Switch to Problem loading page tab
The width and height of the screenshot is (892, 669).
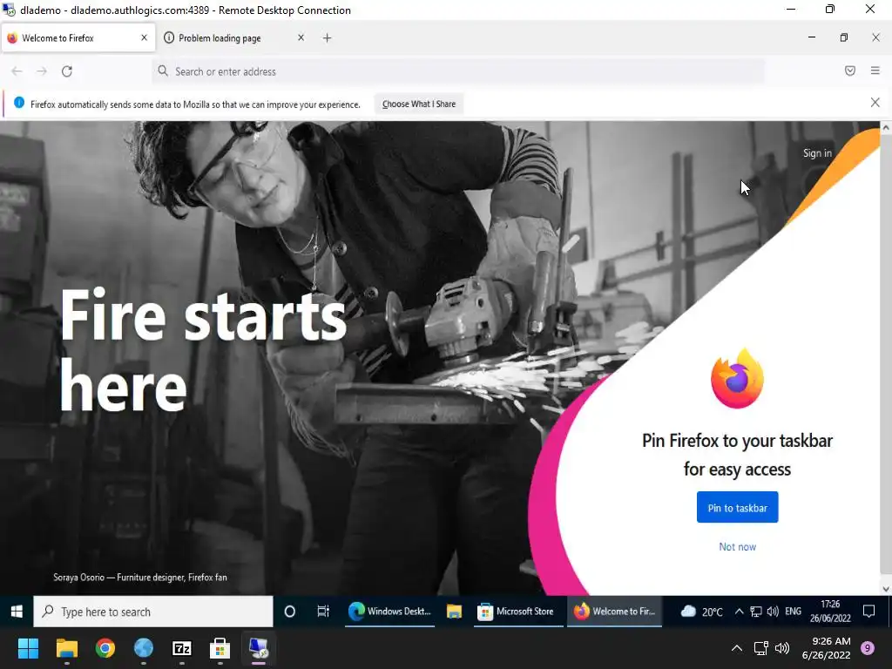(x=234, y=38)
